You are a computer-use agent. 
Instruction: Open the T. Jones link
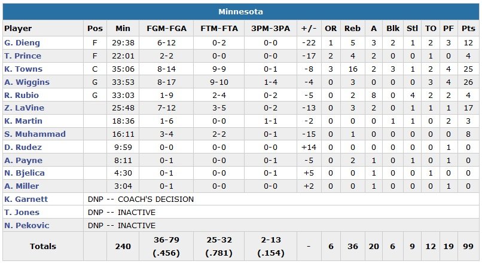21,212
